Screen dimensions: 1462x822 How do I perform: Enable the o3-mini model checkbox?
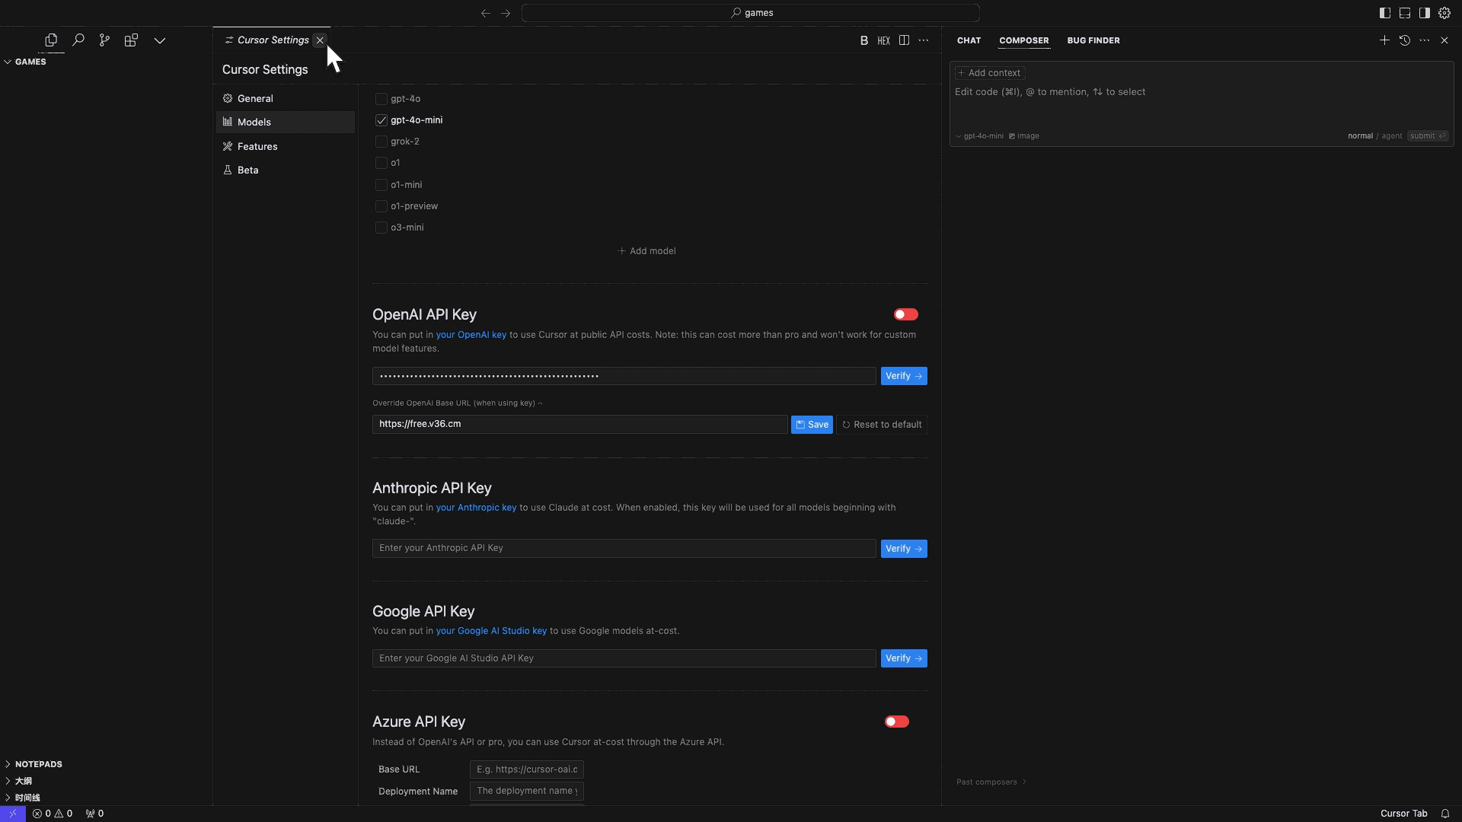(381, 228)
